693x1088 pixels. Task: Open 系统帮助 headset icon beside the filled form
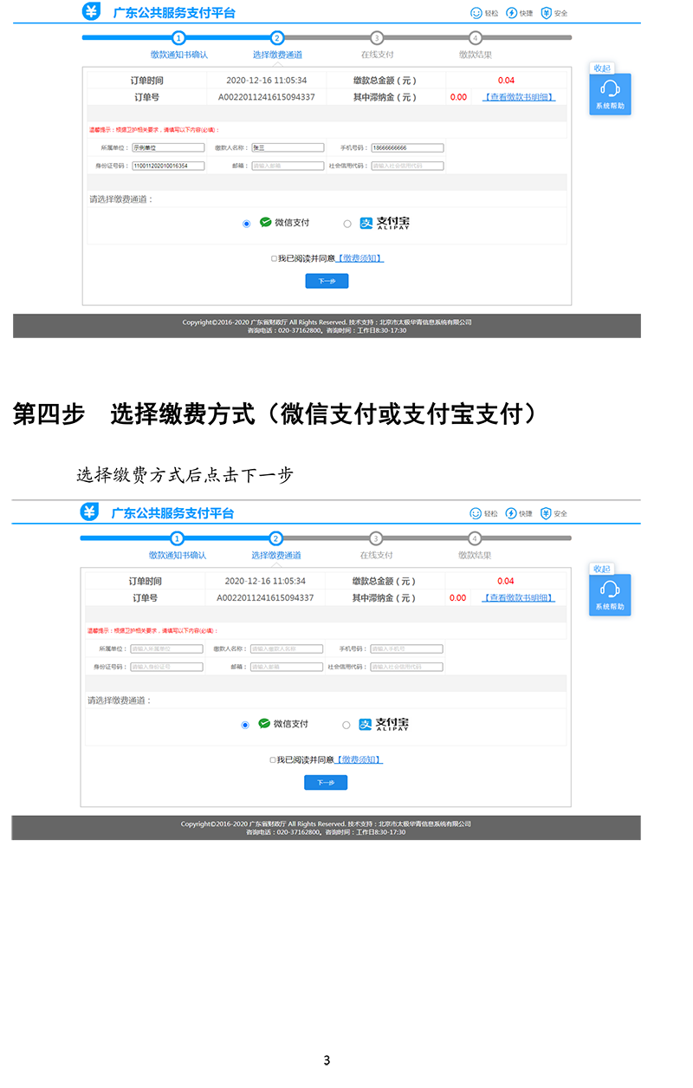click(610, 88)
